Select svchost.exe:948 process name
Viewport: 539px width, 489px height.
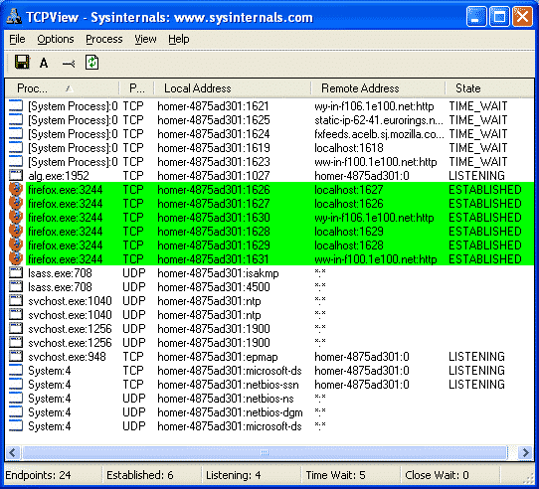click(x=67, y=357)
